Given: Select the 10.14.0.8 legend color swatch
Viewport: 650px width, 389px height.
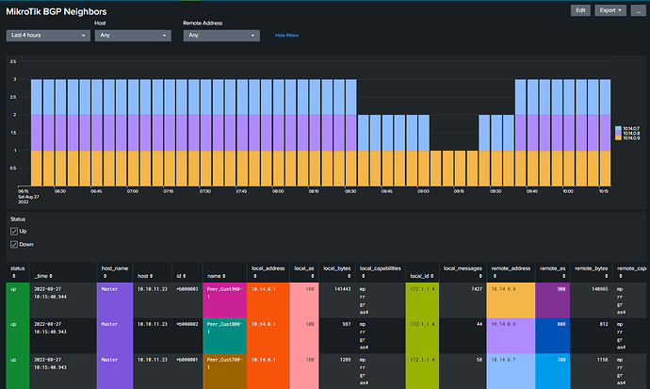Looking at the screenshot, I should 618,134.
